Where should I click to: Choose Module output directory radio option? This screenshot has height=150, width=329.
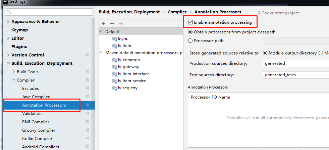[x=265, y=53]
